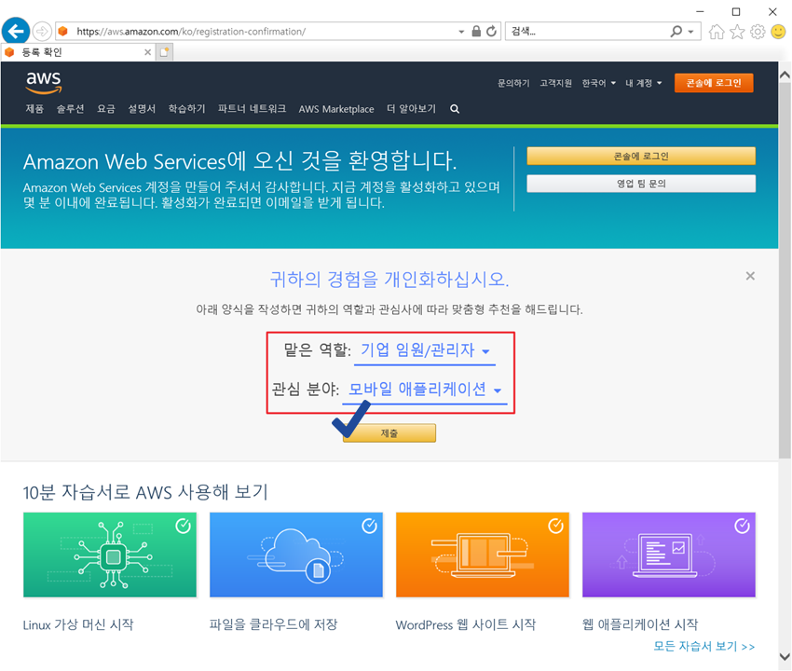
Task: Expand the 내 계정 account dropdown
Action: coord(644,83)
